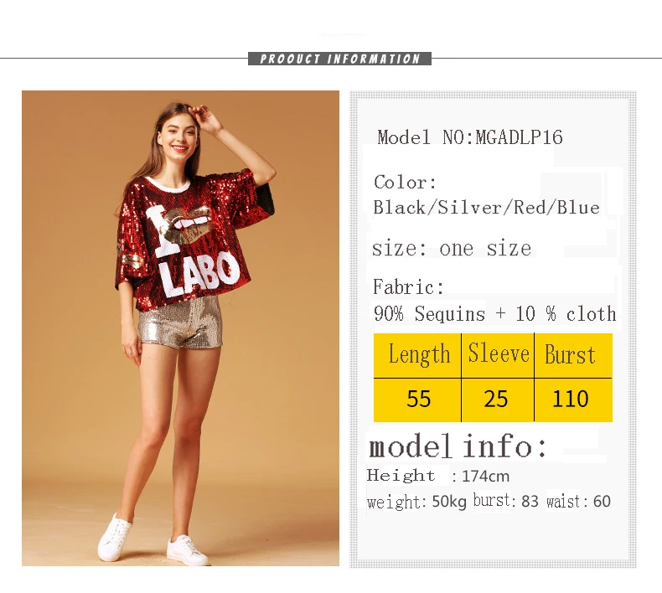Select the Black/Silver/Red/Blue color line
The image size is (662, 593).
[486, 208]
